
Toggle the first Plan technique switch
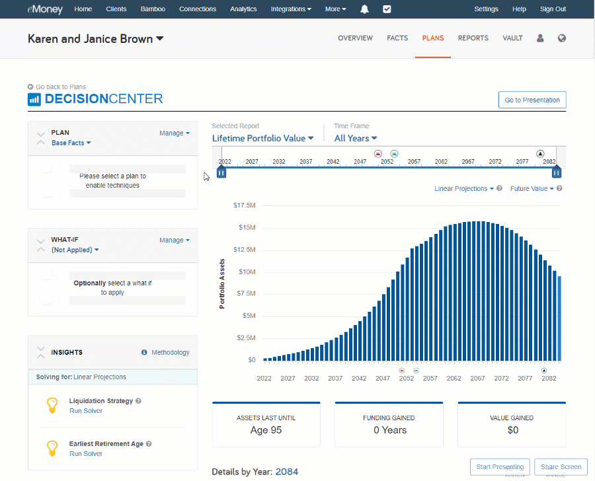click(50, 167)
